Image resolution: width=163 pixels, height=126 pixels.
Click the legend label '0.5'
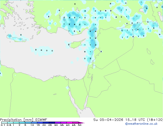[9, 125]
